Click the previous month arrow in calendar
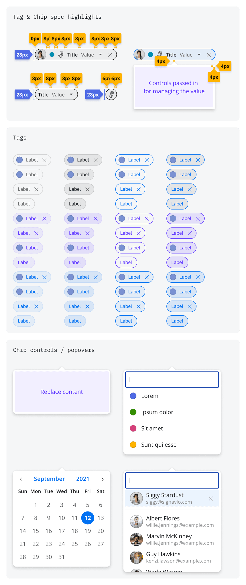 (x=21, y=479)
